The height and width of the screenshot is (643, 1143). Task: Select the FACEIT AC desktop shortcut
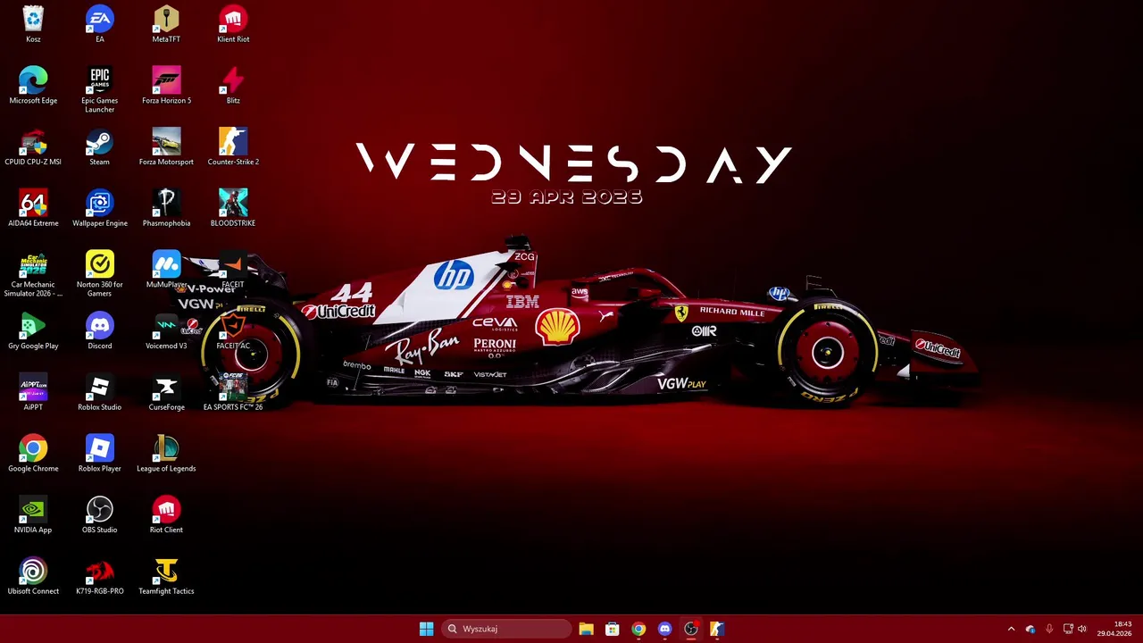[x=233, y=331]
